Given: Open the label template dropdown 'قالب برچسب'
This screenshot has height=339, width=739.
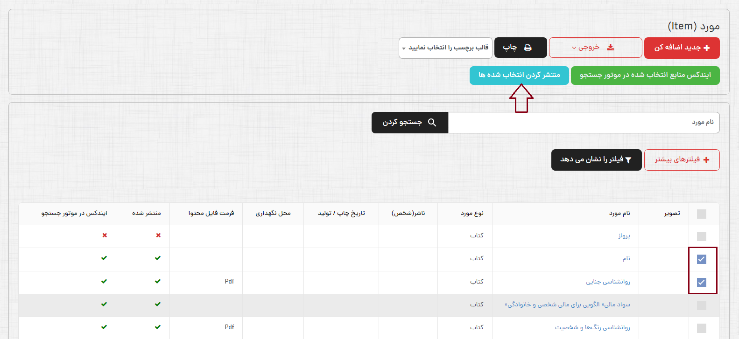Looking at the screenshot, I should click(445, 48).
